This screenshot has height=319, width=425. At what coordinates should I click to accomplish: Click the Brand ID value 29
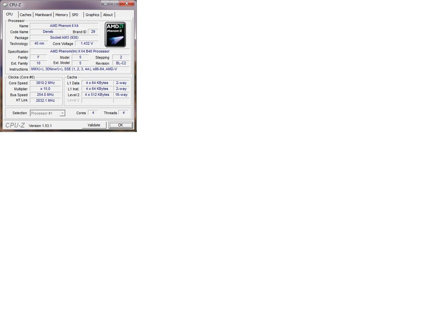(x=93, y=32)
